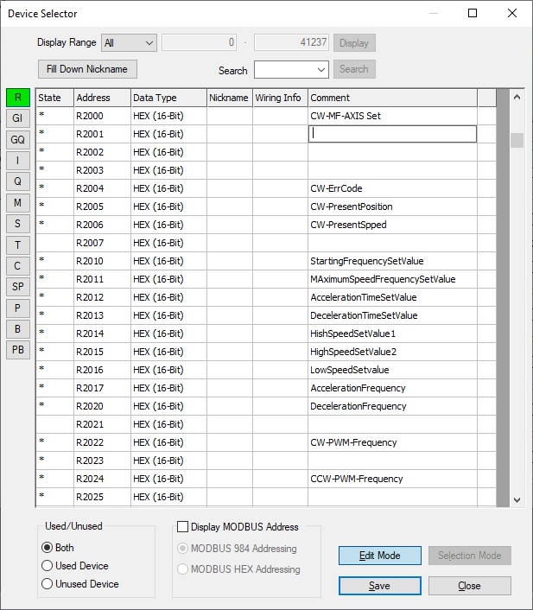
Task: Click the R2000 address cell
Action: click(x=102, y=116)
